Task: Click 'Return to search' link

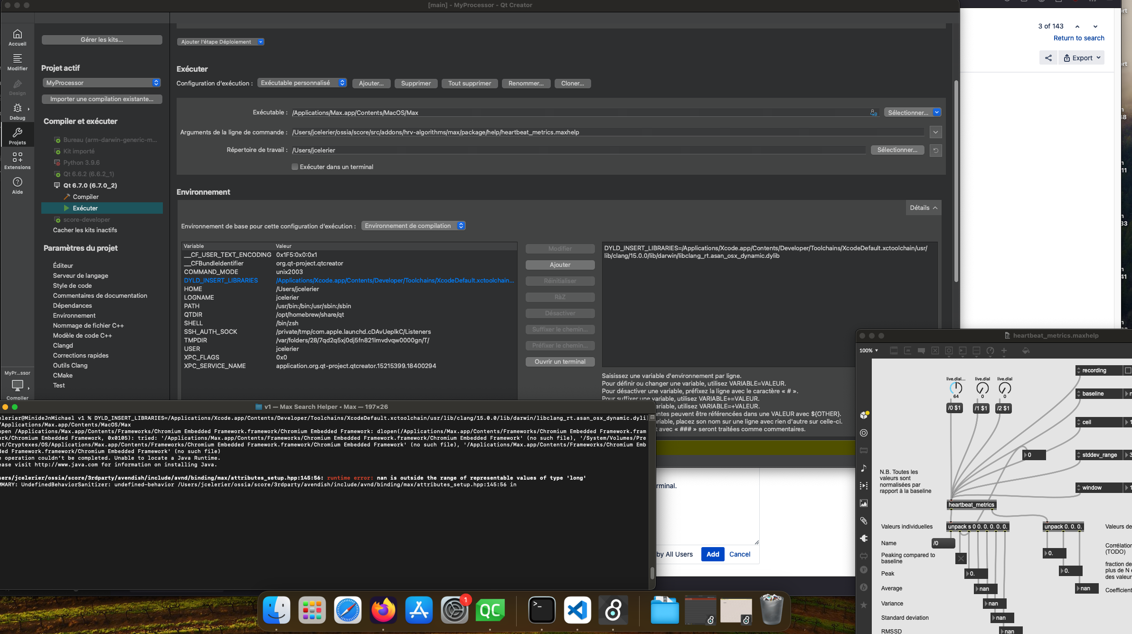Action: 1079,38
